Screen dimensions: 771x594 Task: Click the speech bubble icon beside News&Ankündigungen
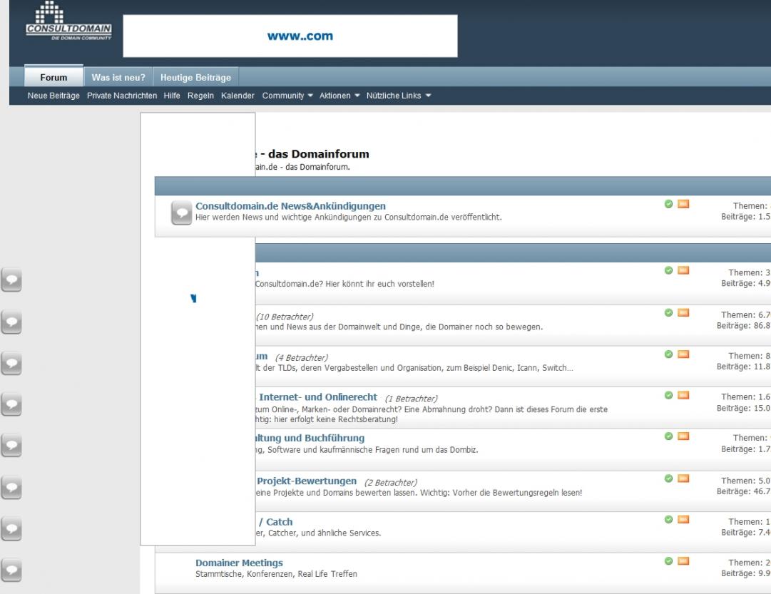point(182,212)
